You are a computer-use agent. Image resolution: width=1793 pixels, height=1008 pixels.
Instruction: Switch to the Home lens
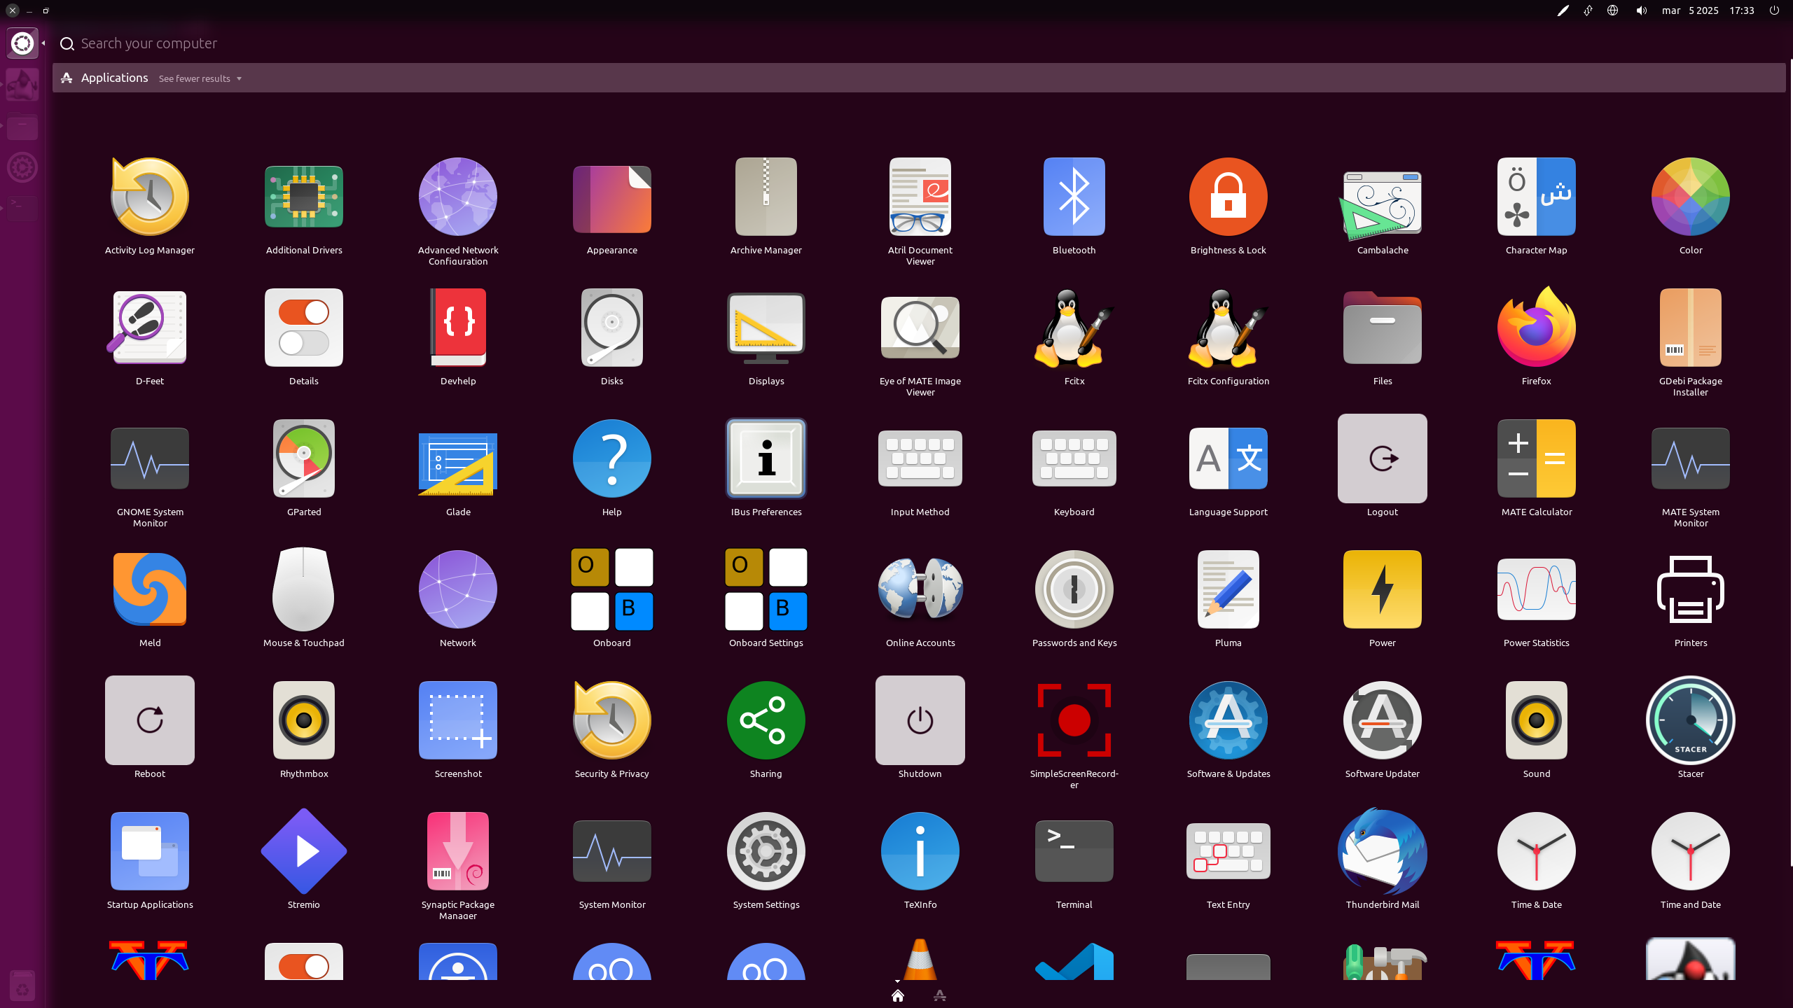(x=897, y=995)
